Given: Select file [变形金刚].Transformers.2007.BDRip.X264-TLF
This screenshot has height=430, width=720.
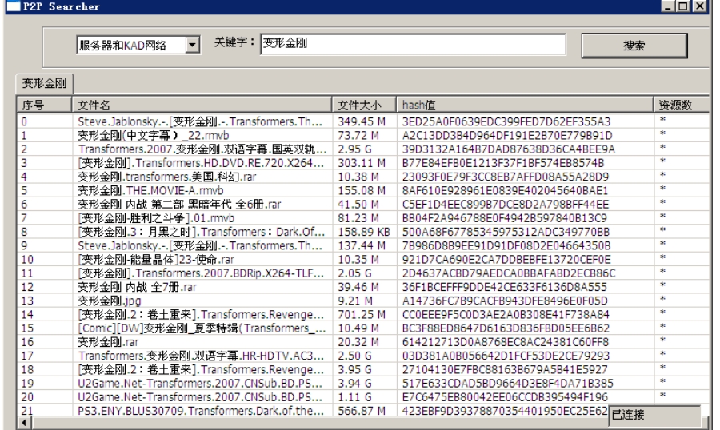Looking at the screenshot, I should pos(202,273).
